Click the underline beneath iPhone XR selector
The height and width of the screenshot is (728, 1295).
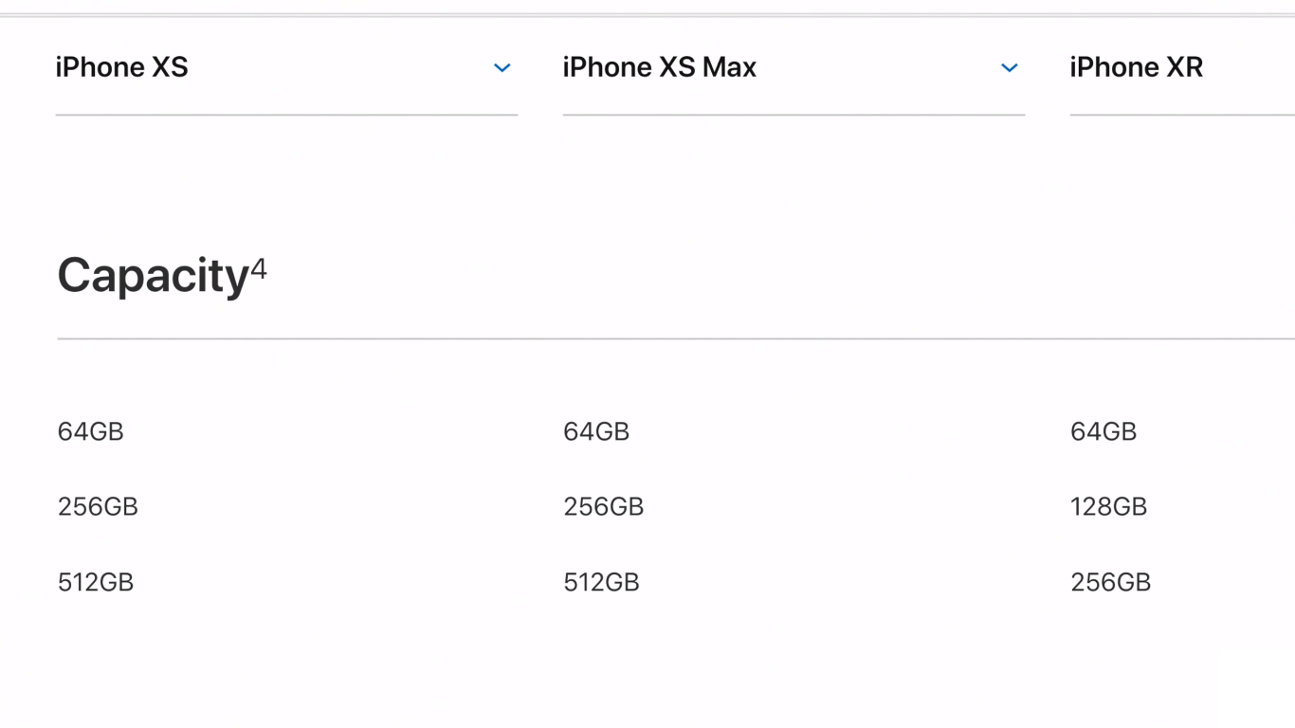[x=1181, y=115]
